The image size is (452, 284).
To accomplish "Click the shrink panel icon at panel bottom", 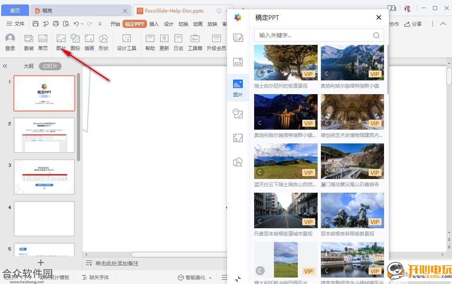I will click(238, 279).
